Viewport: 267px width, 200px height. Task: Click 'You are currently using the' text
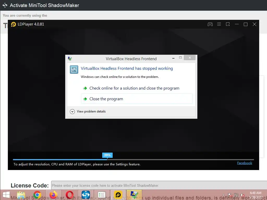(25, 15)
